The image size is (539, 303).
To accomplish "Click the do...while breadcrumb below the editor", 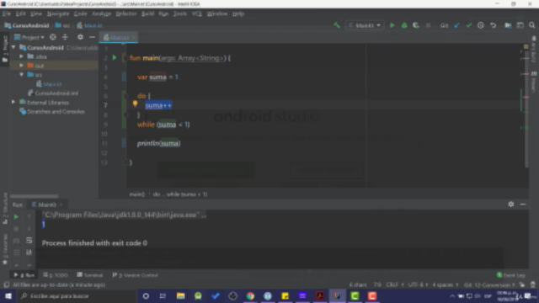I will (180, 194).
